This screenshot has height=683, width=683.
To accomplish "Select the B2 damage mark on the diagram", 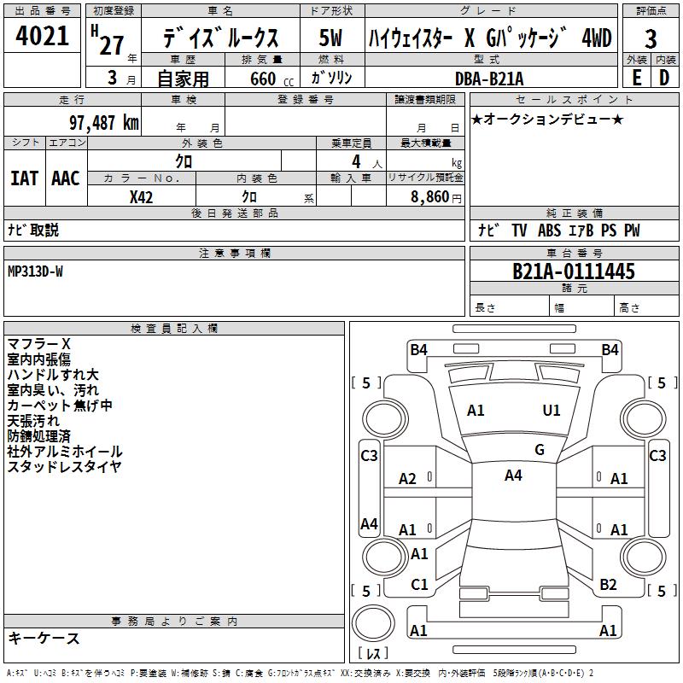I will pyautogui.click(x=608, y=585).
